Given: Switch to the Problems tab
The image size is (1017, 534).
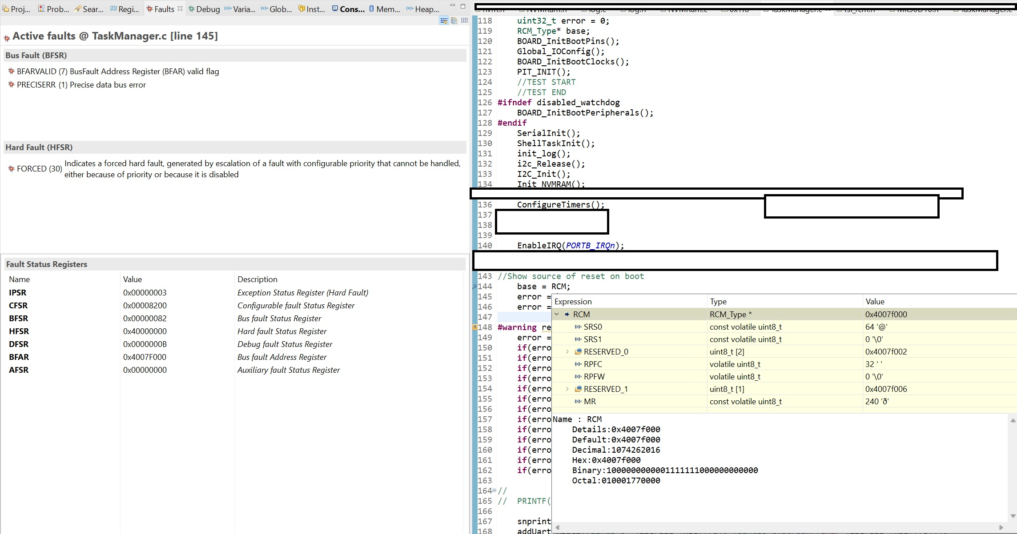Looking at the screenshot, I should pyautogui.click(x=53, y=9).
